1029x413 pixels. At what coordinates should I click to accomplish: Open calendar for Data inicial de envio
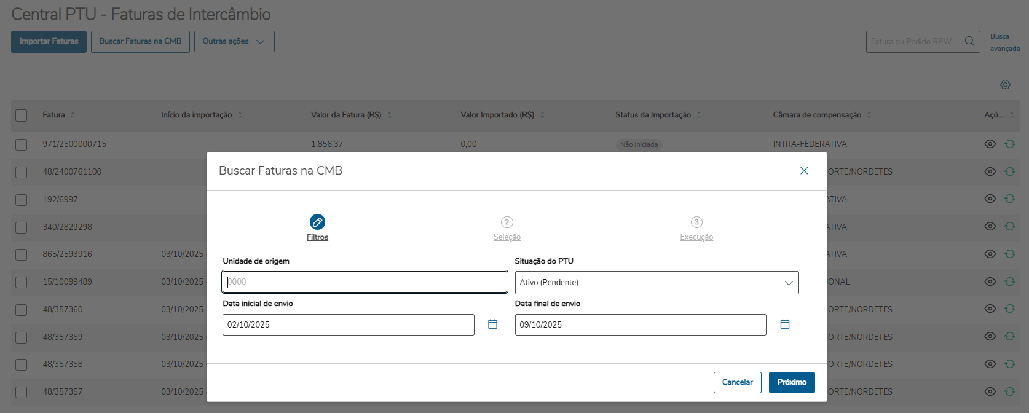pos(492,324)
